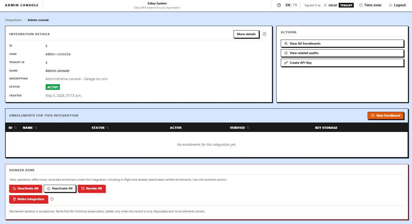Image resolution: width=412 pixels, height=224 pixels.
Task: Click the key icon on Create API Key
Action: (286, 63)
